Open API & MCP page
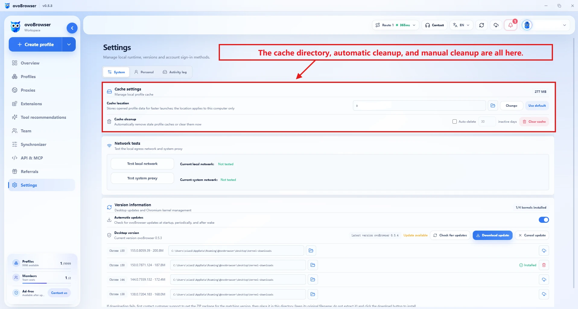 (42, 158)
